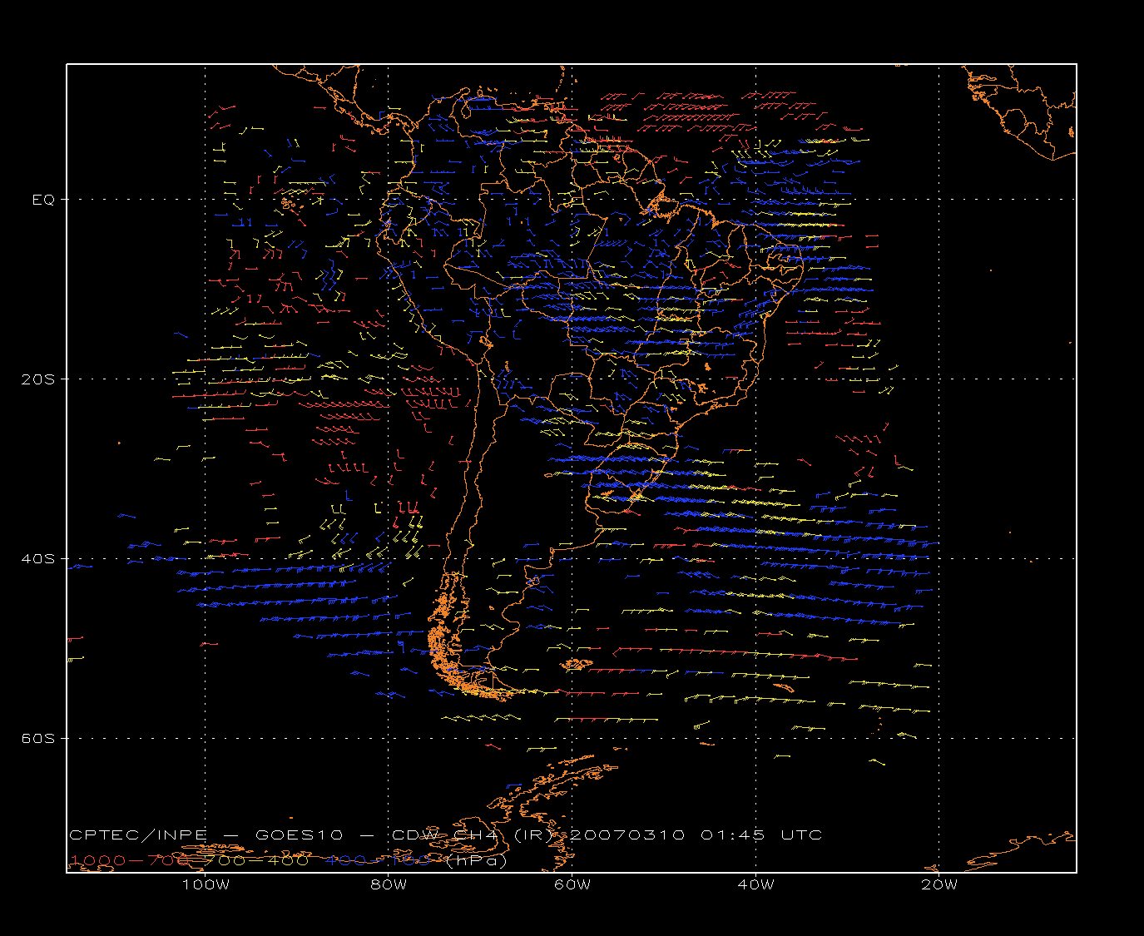Click the 80W longitude axis label
The image size is (1144, 936).
click(389, 884)
